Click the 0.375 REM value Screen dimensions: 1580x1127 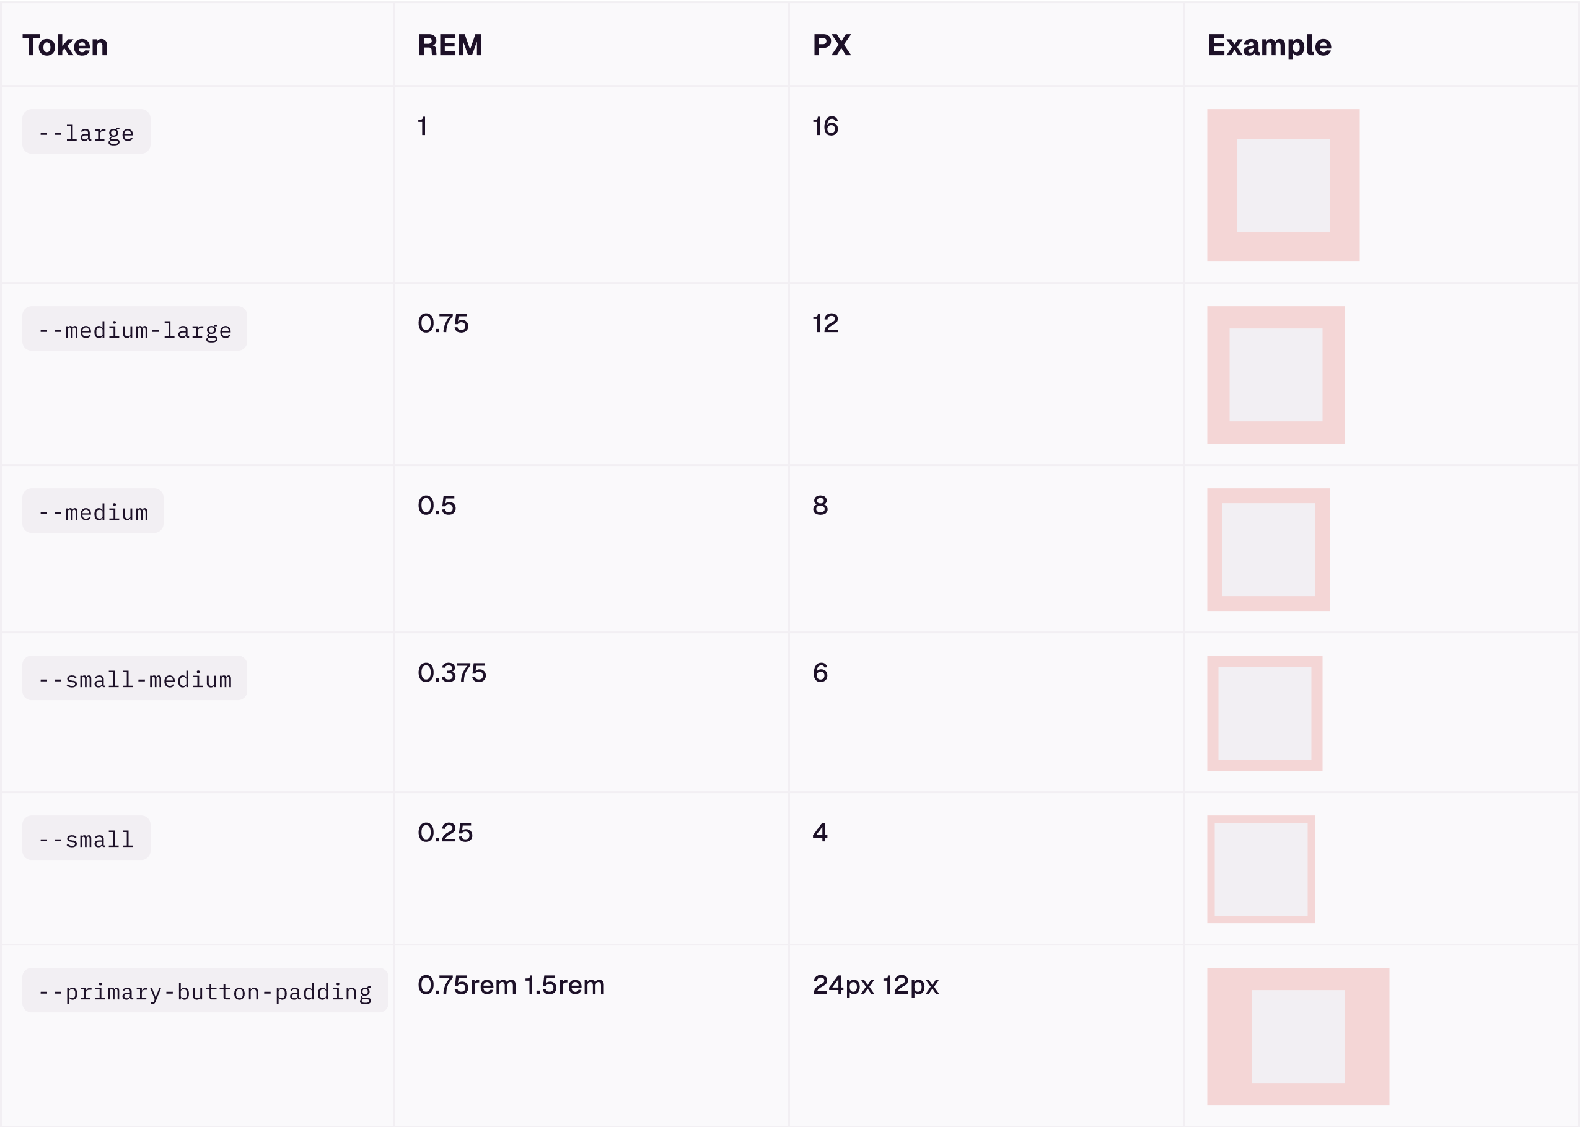pos(452,673)
